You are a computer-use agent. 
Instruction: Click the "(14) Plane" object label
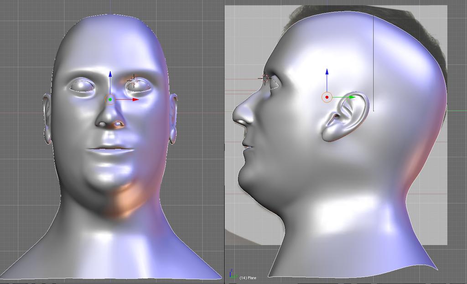pyautogui.click(x=248, y=278)
